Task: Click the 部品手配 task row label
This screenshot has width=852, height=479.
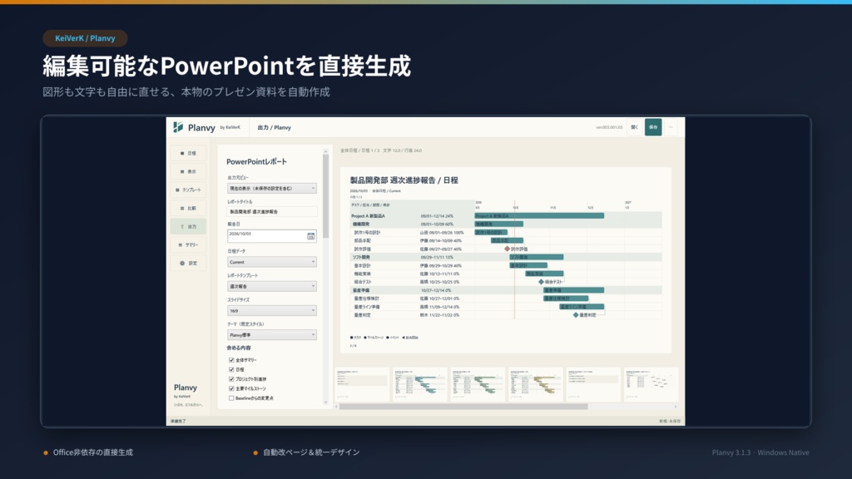Action: (363, 240)
